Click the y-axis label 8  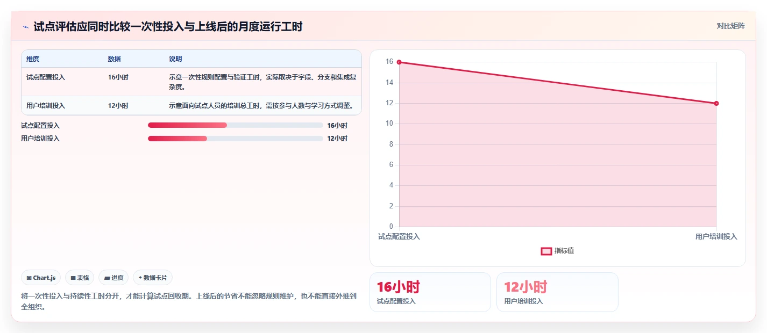[x=391, y=144]
